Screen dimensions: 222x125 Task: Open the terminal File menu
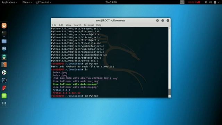pos(54,25)
